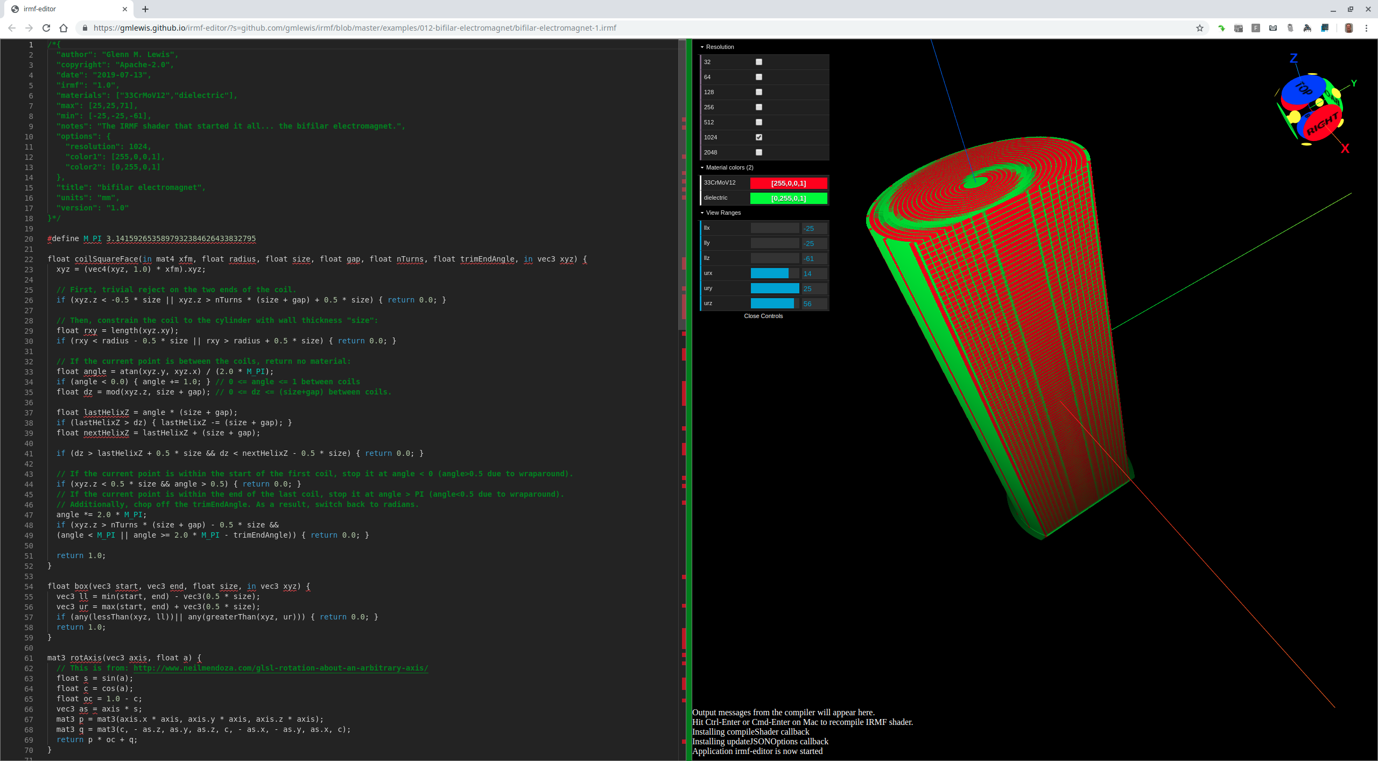Click 'mat3 rotAxis' function declaration

point(124,658)
